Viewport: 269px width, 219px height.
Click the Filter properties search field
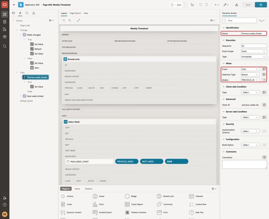pos(240,21)
